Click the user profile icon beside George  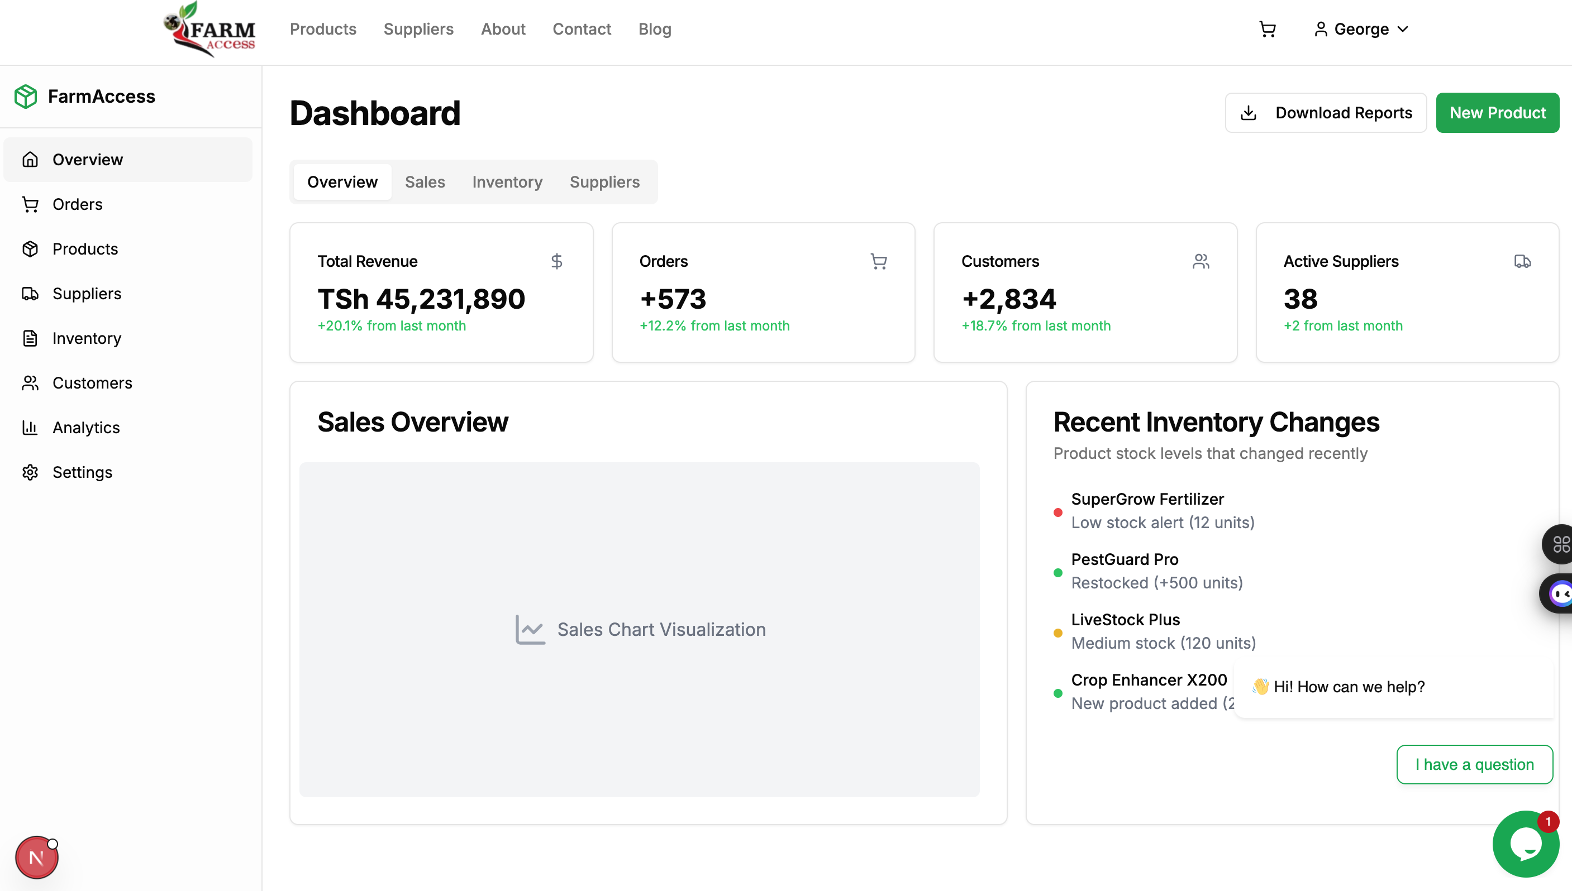pos(1321,29)
